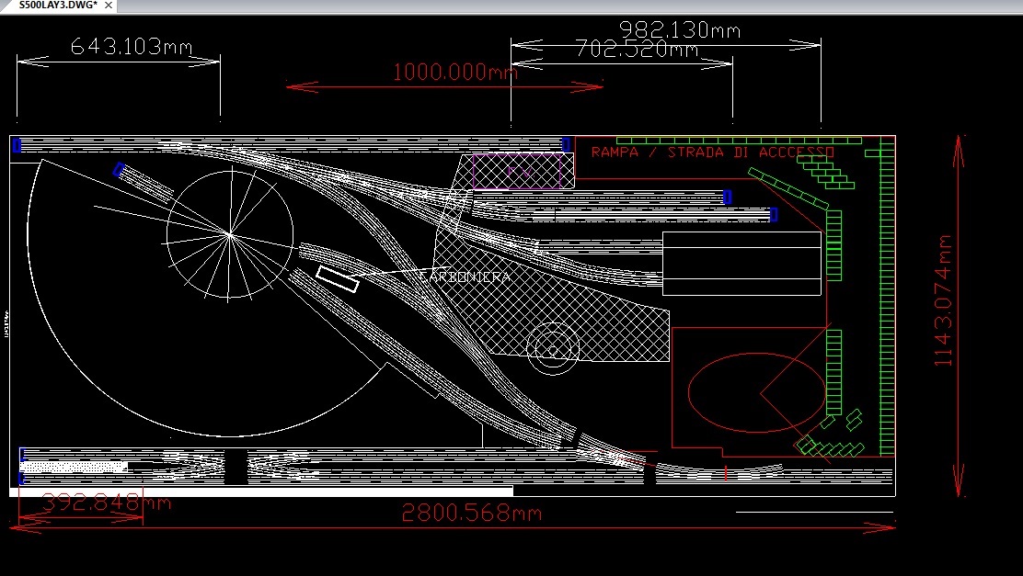Select the angled blue buffer stop near turntable
1023x576 pixels.
[119, 169]
